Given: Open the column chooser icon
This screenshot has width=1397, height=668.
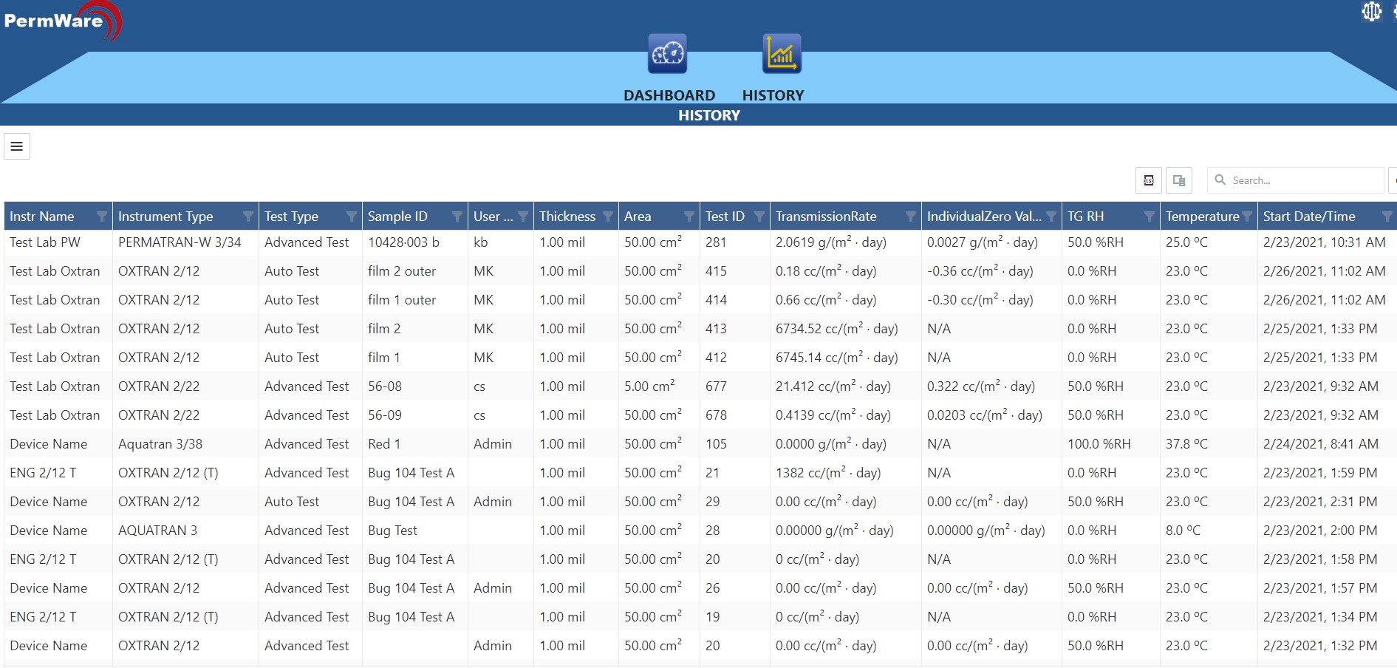Looking at the screenshot, I should click(1179, 180).
